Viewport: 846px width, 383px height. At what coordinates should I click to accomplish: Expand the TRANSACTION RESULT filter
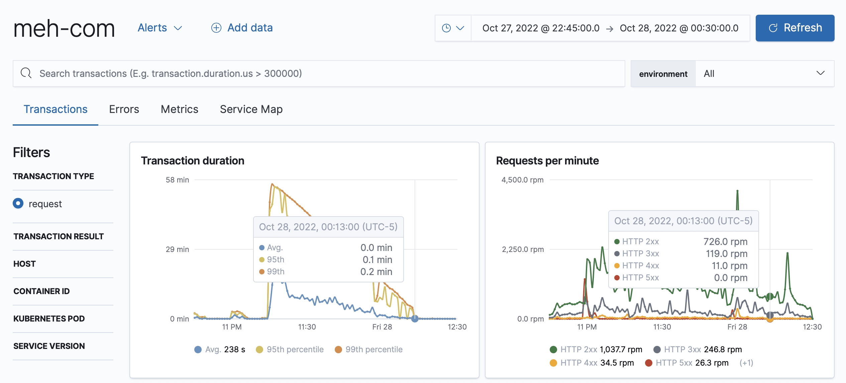tap(59, 236)
